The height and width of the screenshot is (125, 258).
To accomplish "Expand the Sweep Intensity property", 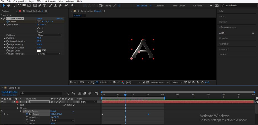I will click(x=4, y=41).
